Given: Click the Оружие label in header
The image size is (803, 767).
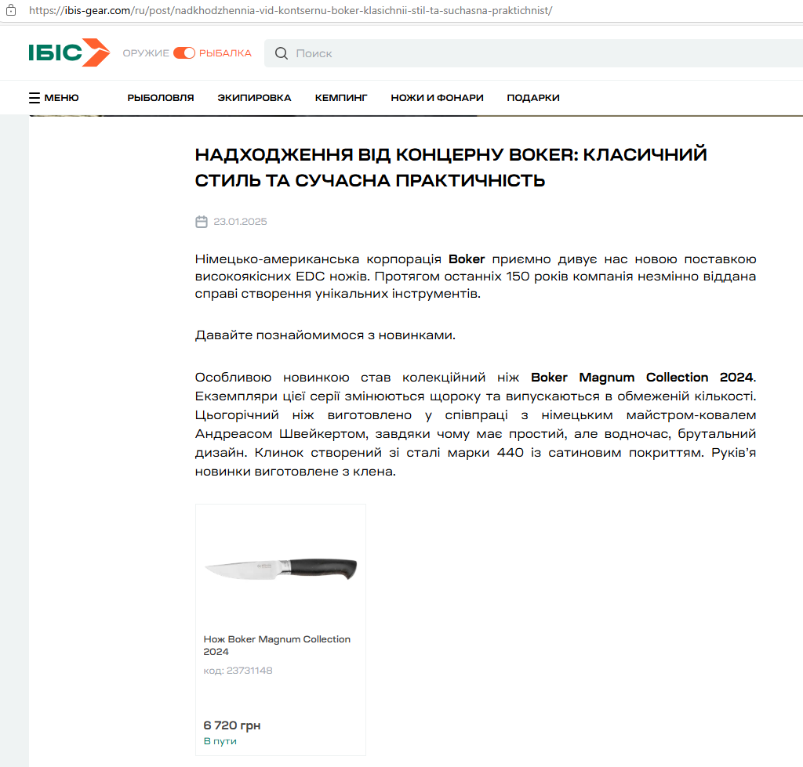Looking at the screenshot, I should 146,53.
